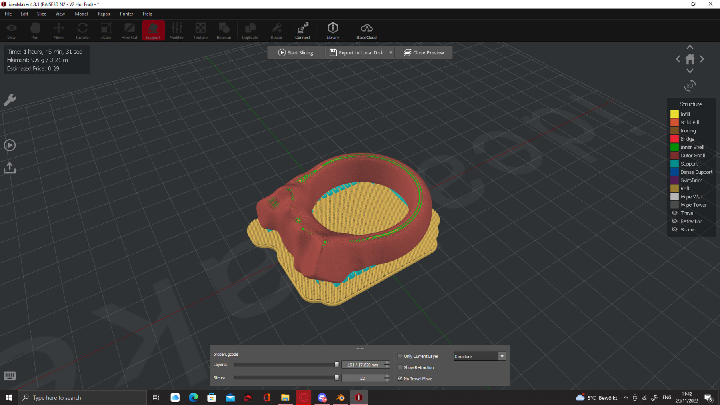This screenshot has width=720, height=405.
Task: Open the Slice menu
Action: [x=41, y=14]
